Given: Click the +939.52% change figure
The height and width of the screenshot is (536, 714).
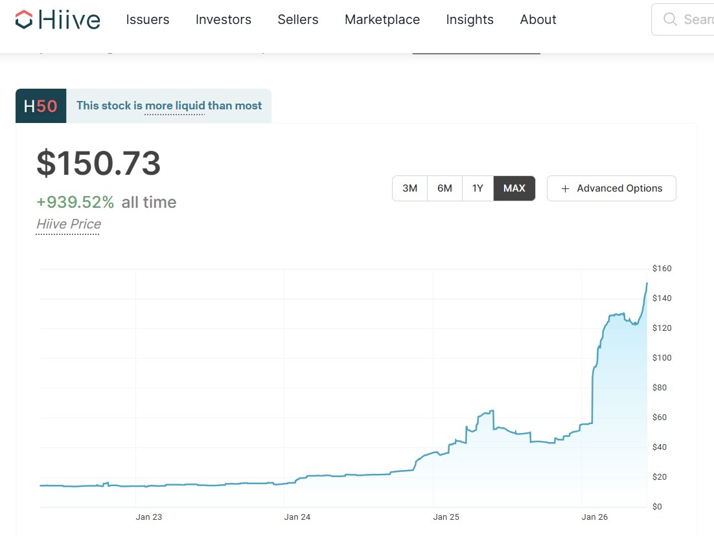Looking at the screenshot, I should (75, 202).
